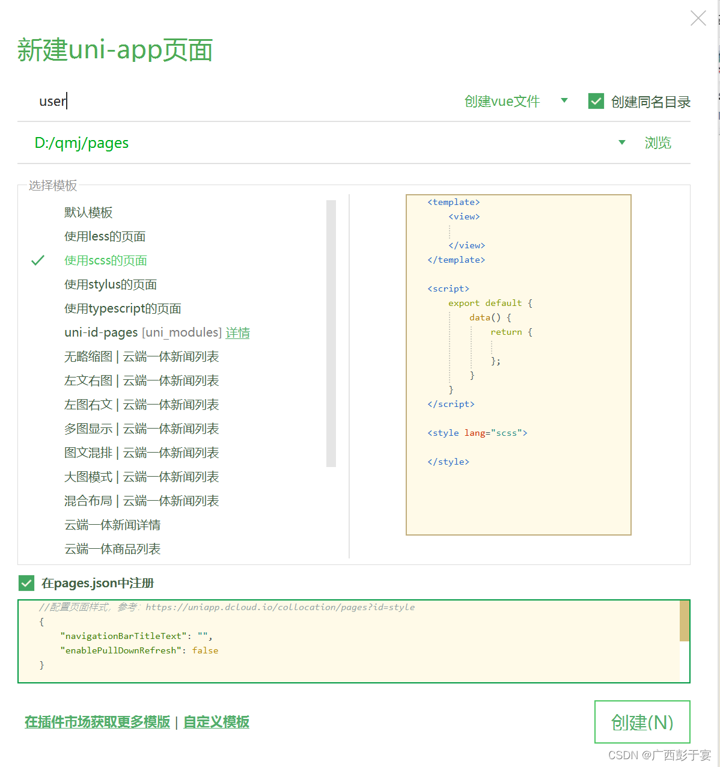
Task: Click the checkmark beside 使用scss的页面
Action: pyautogui.click(x=38, y=260)
